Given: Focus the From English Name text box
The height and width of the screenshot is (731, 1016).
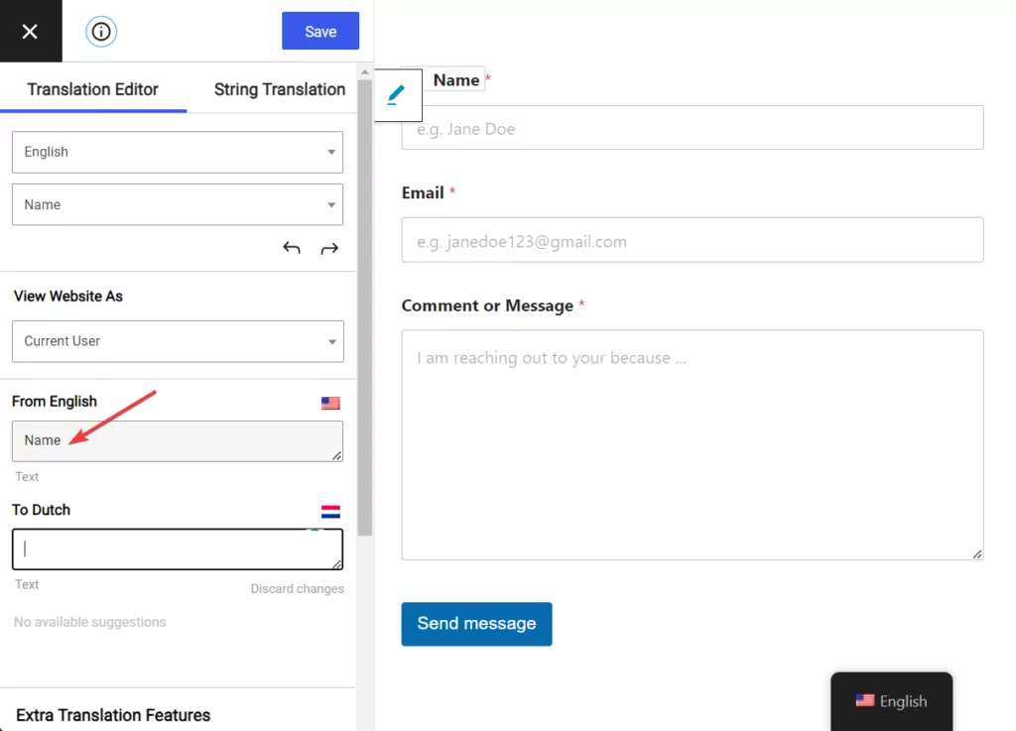Looking at the screenshot, I should pos(178,441).
